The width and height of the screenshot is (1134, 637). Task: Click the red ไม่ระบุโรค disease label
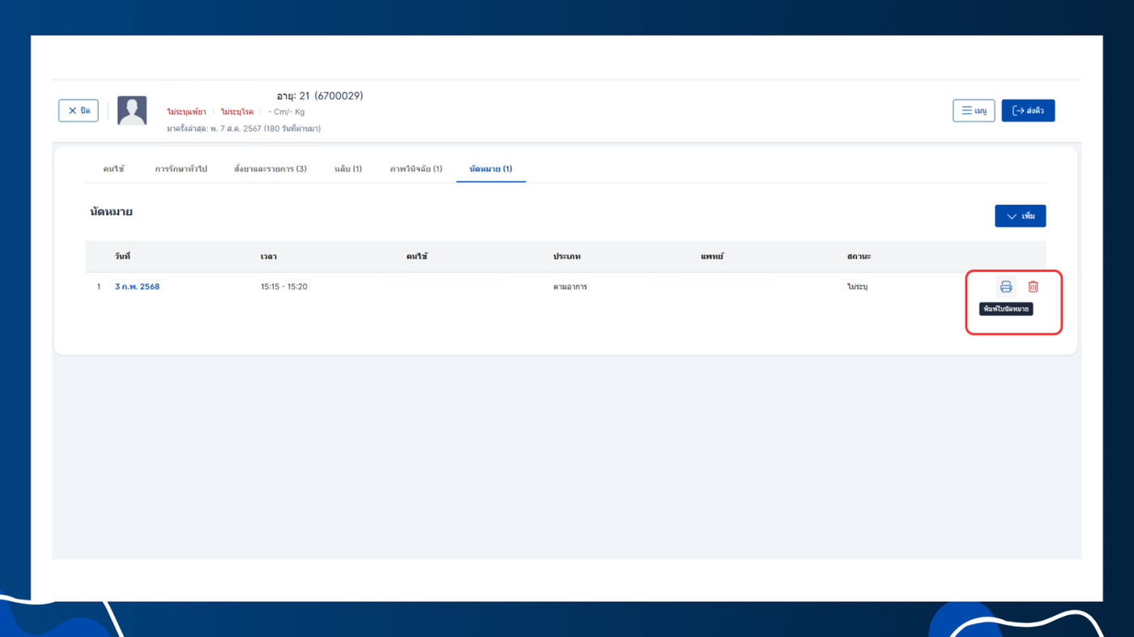pyautogui.click(x=237, y=112)
